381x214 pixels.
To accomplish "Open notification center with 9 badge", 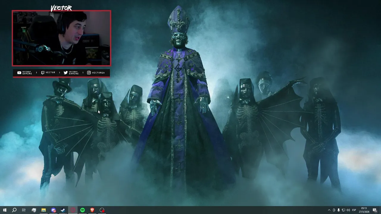I will click(x=375, y=210).
